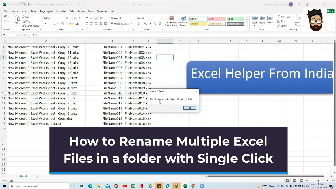Click the Name Box showing F3
The width and height of the screenshot is (336, 189).
tap(10, 35)
